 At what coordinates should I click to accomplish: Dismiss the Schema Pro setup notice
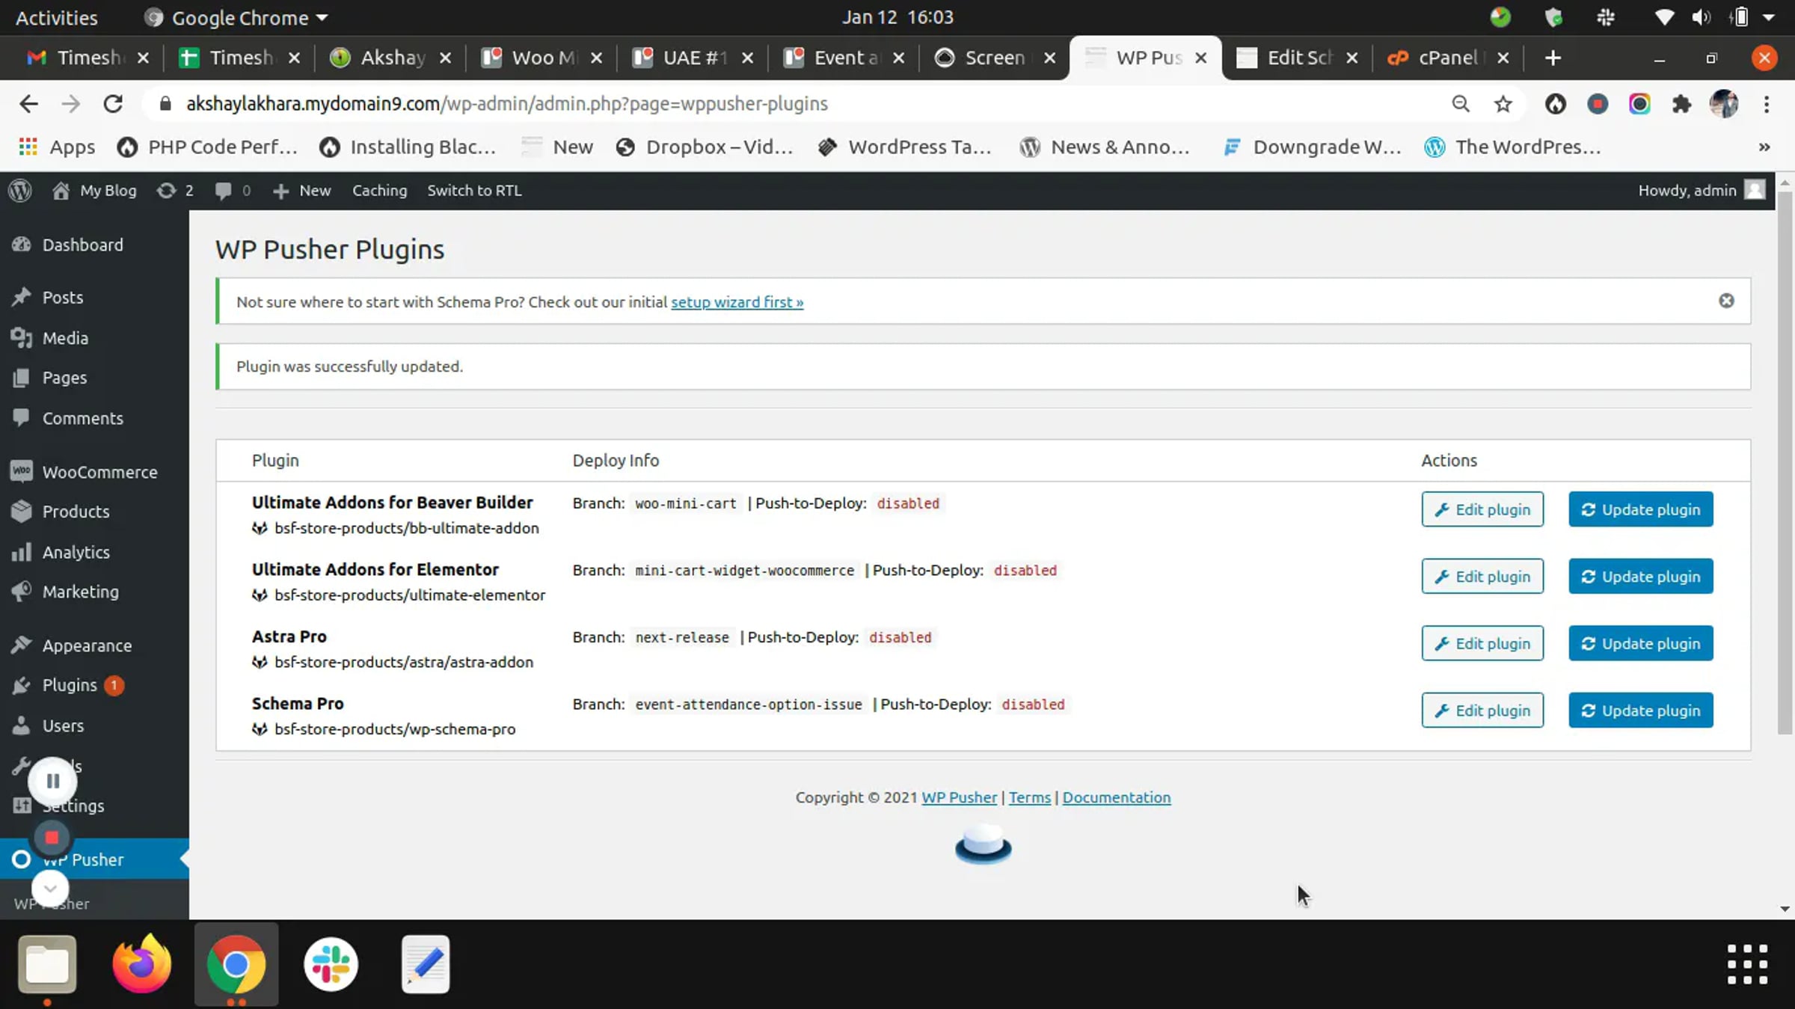click(x=1726, y=301)
